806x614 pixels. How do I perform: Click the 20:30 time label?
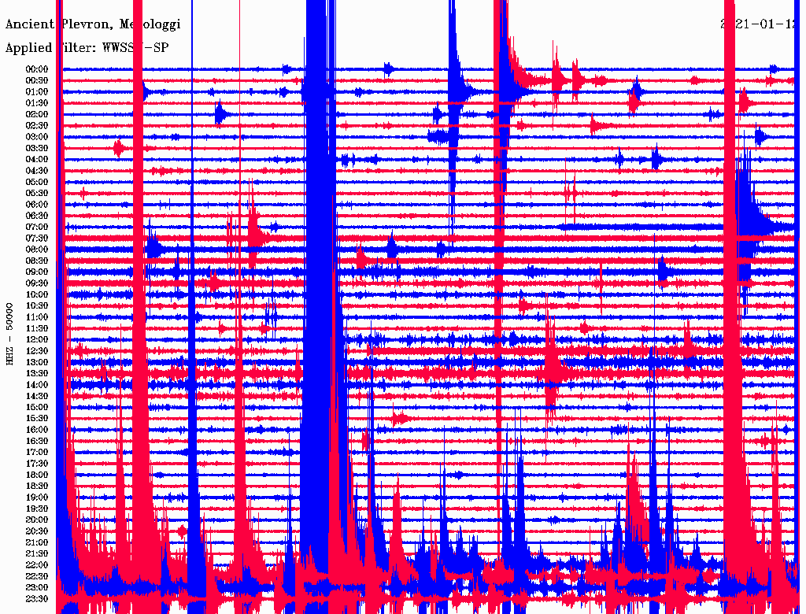[37, 531]
